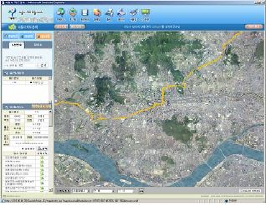Viewport: 266px width, 205px height.
Task: Click down arrow of the facility list scrollbar
Action: pyautogui.click(x=50, y=190)
